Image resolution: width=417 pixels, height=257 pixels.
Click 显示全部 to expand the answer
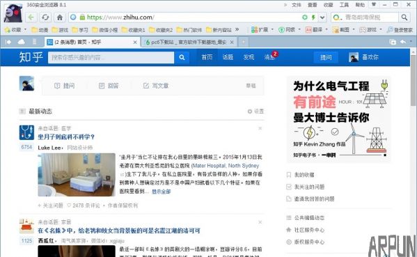point(162,192)
